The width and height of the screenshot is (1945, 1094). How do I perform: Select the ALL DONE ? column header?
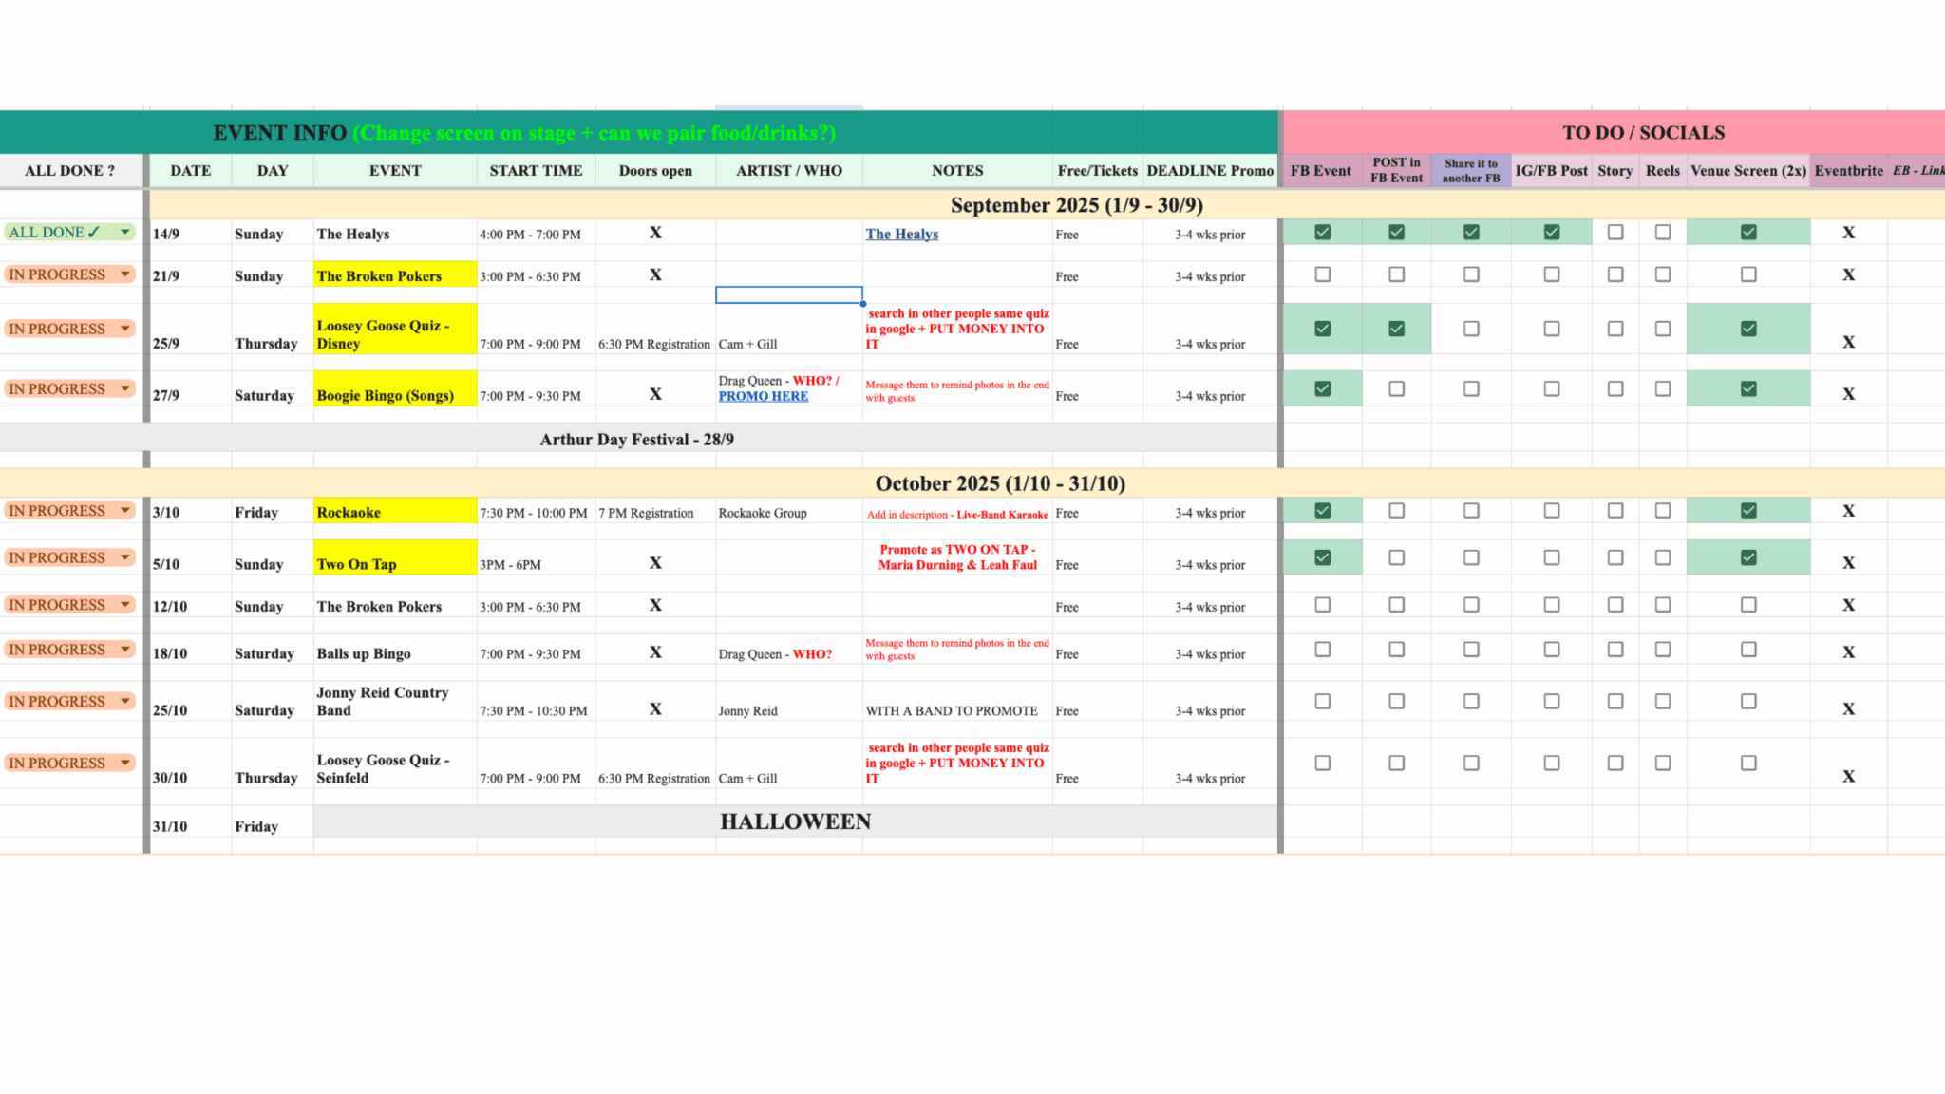click(x=70, y=171)
